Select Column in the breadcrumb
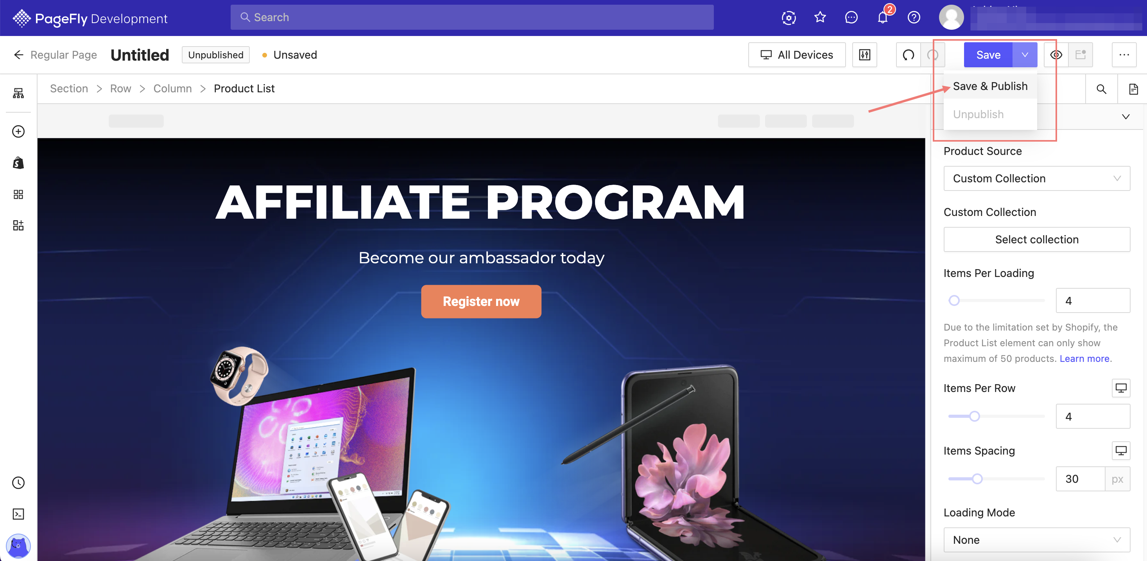Viewport: 1147px width, 561px height. [x=172, y=89]
